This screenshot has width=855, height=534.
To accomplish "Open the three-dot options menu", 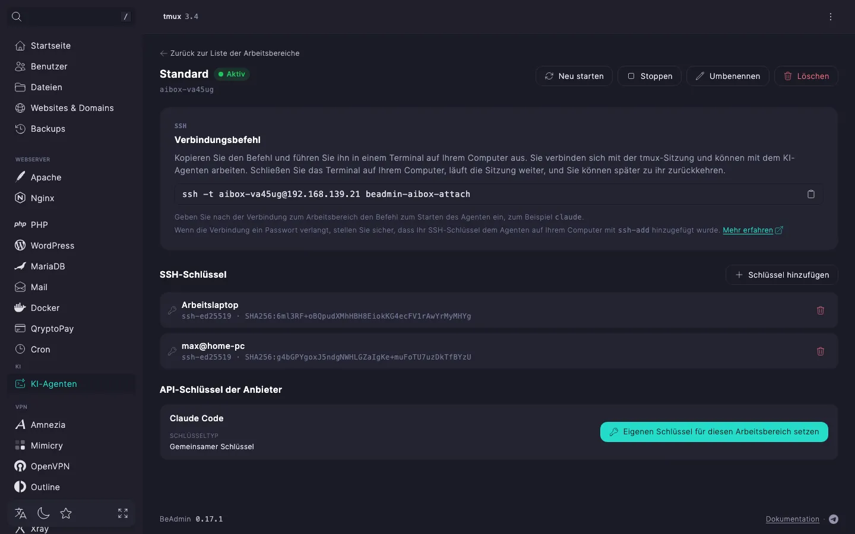I will pyautogui.click(x=831, y=17).
